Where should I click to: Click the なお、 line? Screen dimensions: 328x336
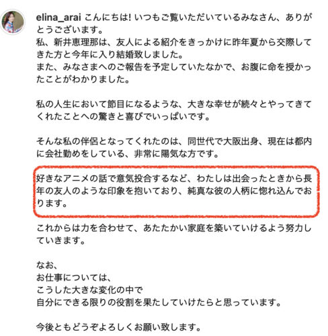coord(47,265)
